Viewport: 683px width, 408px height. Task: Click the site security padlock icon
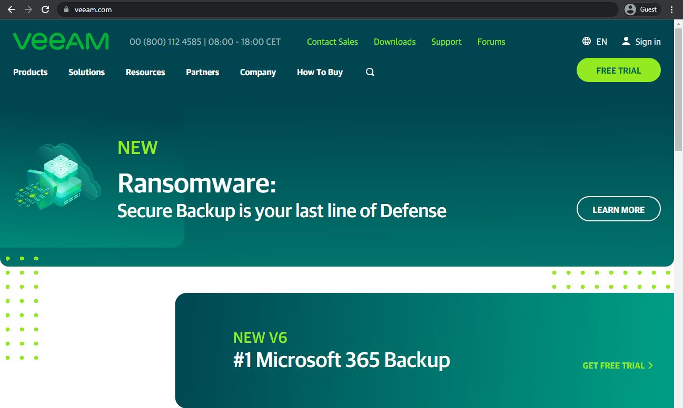click(65, 9)
